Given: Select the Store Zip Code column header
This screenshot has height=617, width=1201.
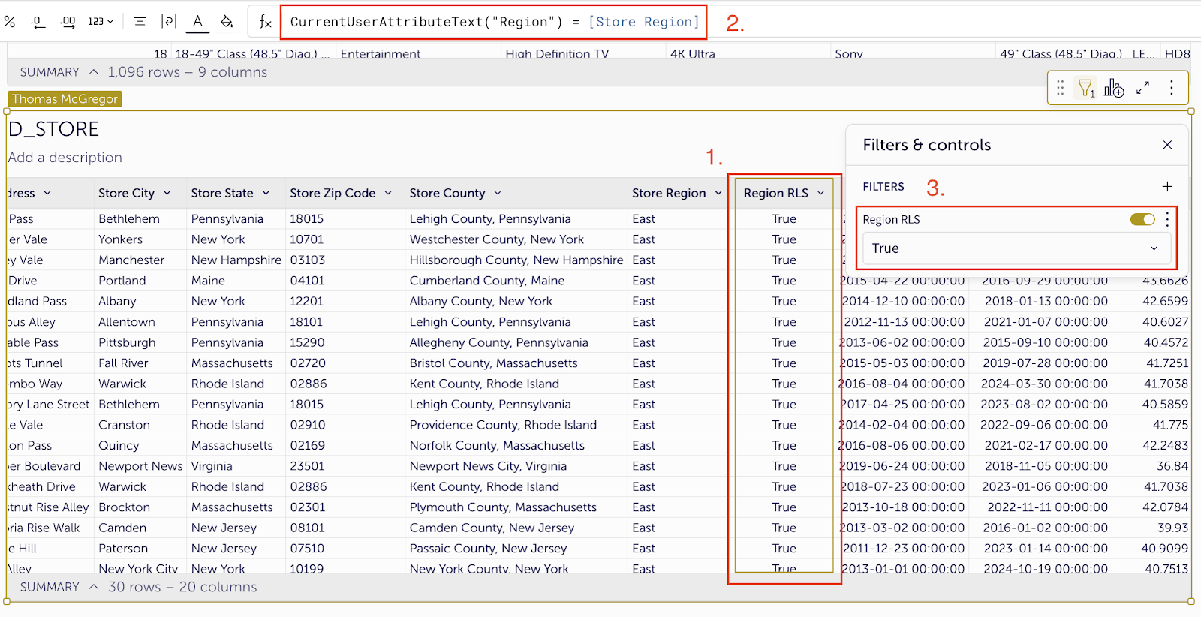Looking at the screenshot, I should coord(333,193).
